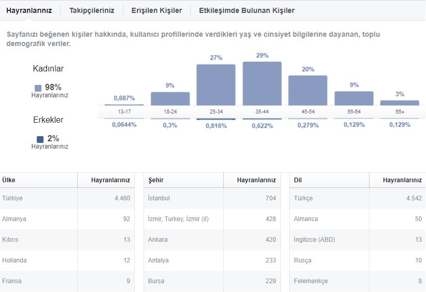Click the Erkekler dark blue color swatch

tap(40, 139)
